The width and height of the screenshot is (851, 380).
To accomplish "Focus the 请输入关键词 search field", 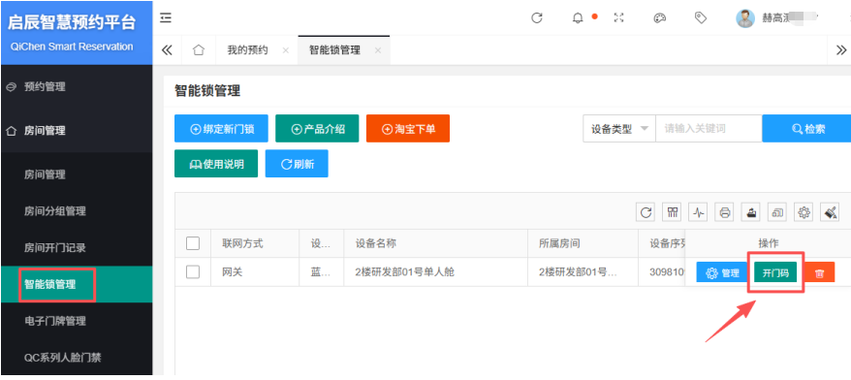I will tap(709, 129).
